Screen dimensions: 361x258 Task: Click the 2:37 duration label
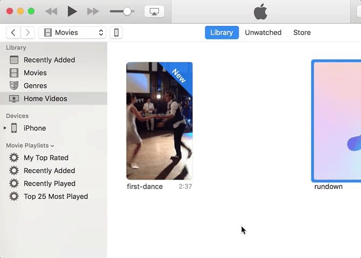(x=185, y=187)
